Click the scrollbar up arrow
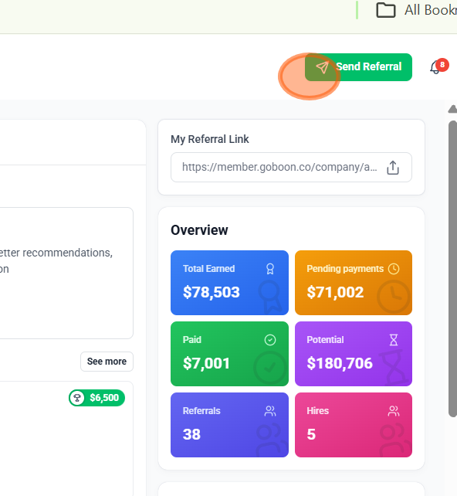This screenshot has width=457, height=496. 452,109
